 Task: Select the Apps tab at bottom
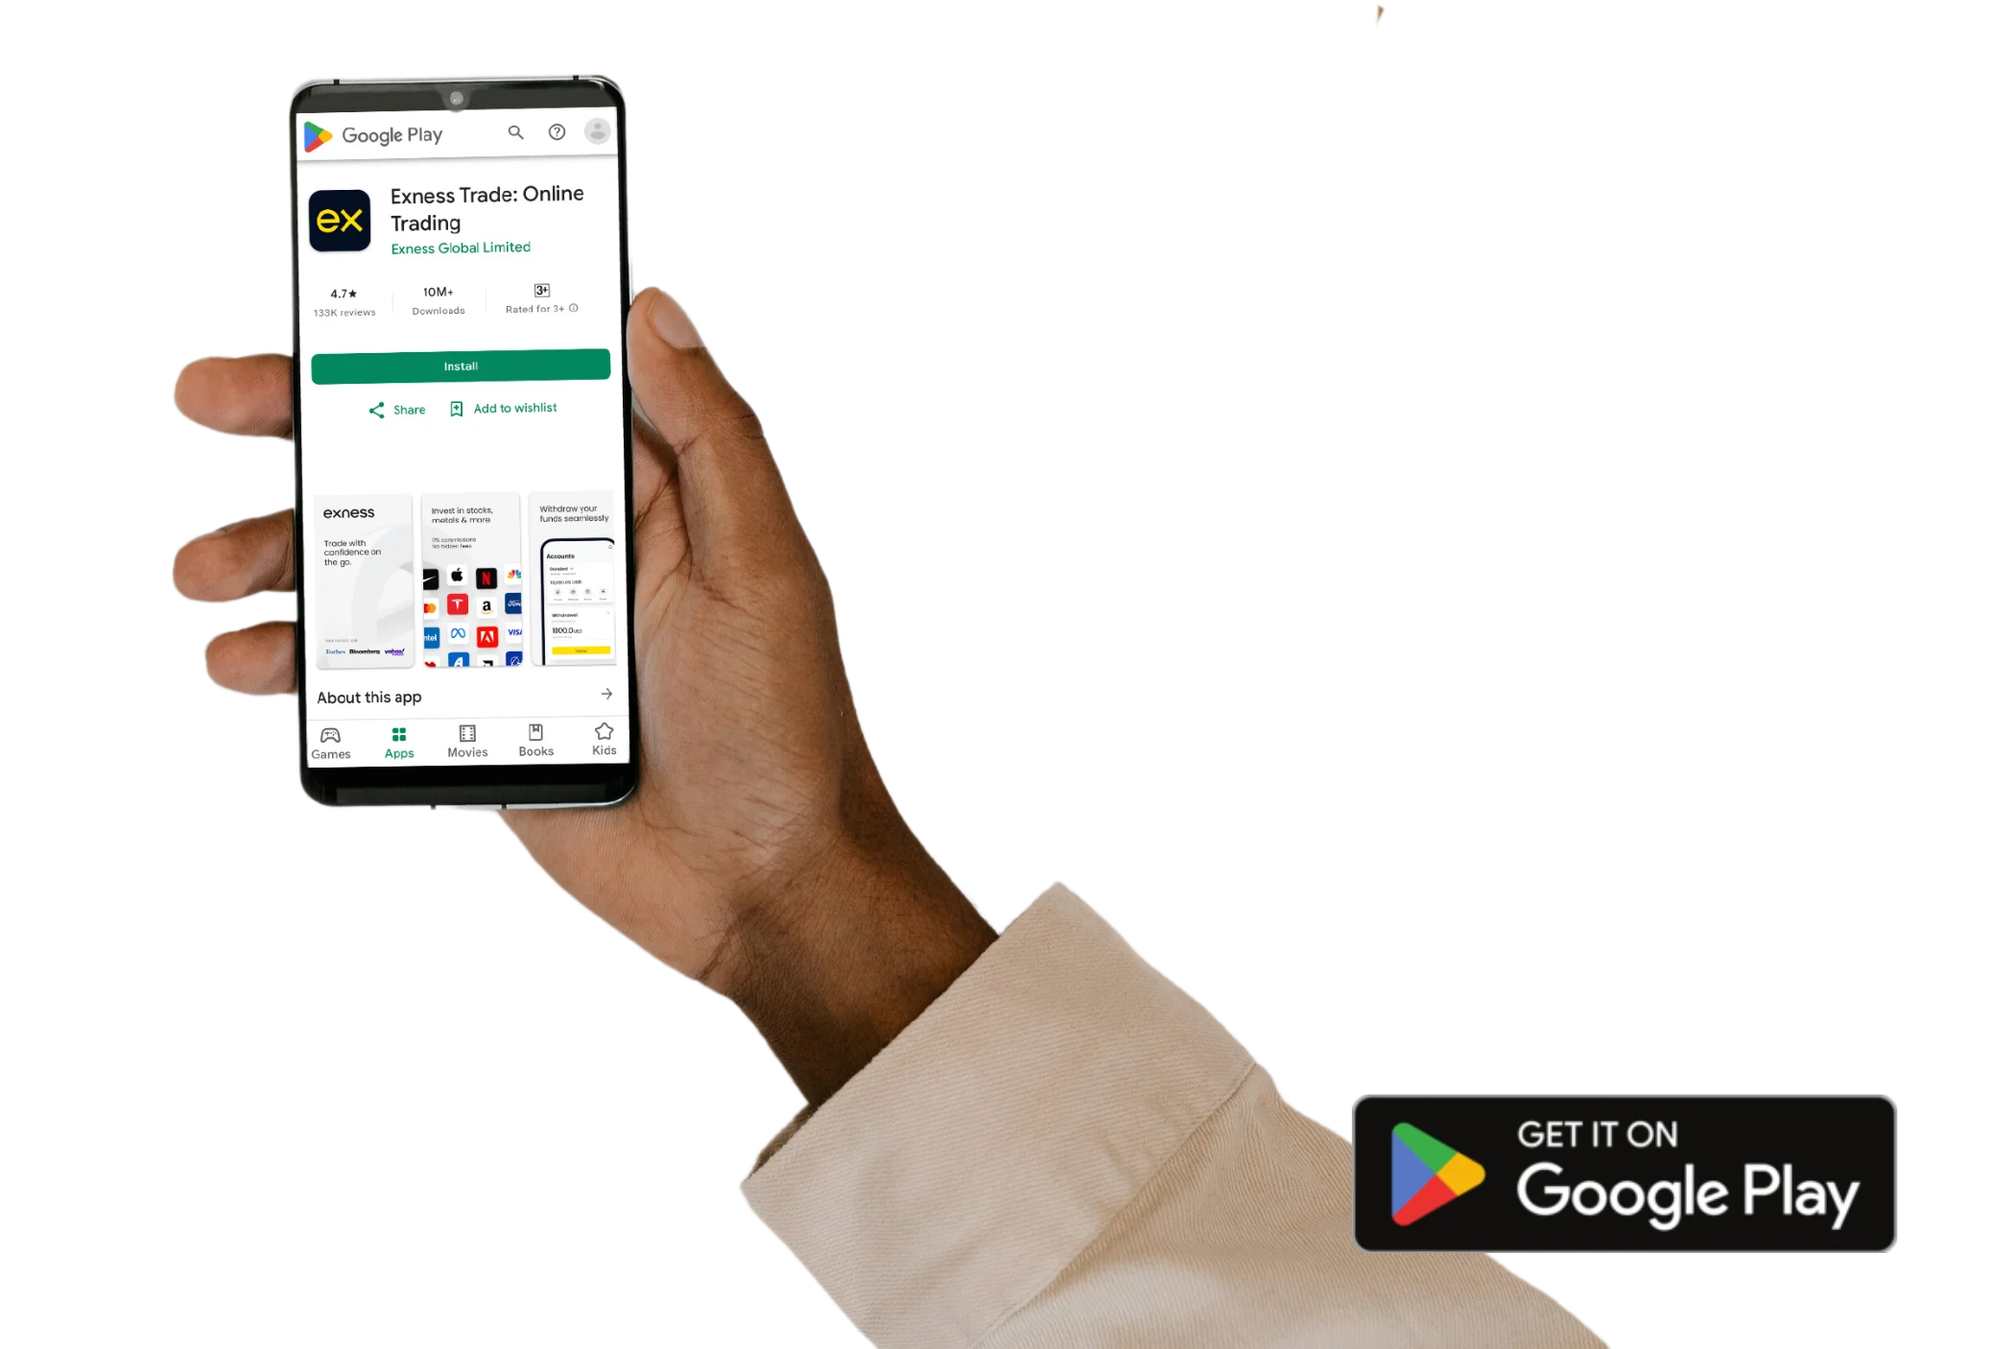click(x=397, y=738)
